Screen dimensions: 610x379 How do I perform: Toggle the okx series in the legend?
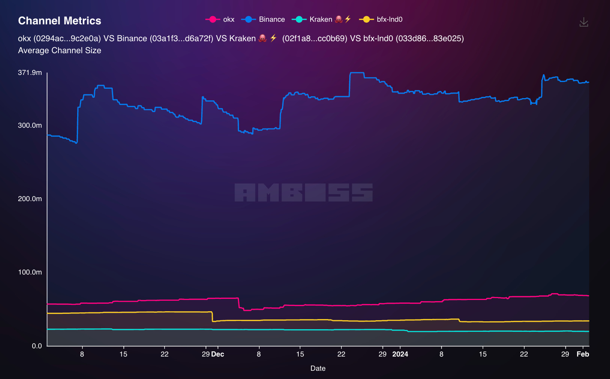pyautogui.click(x=220, y=19)
